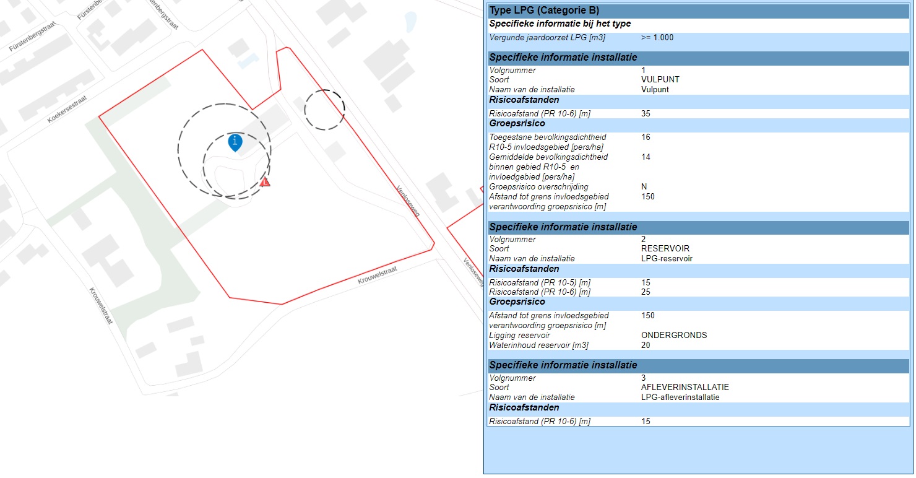Click the Vulpunt risk distance value 35
The width and height of the screenshot is (916, 478).
(x=646, y=114)
